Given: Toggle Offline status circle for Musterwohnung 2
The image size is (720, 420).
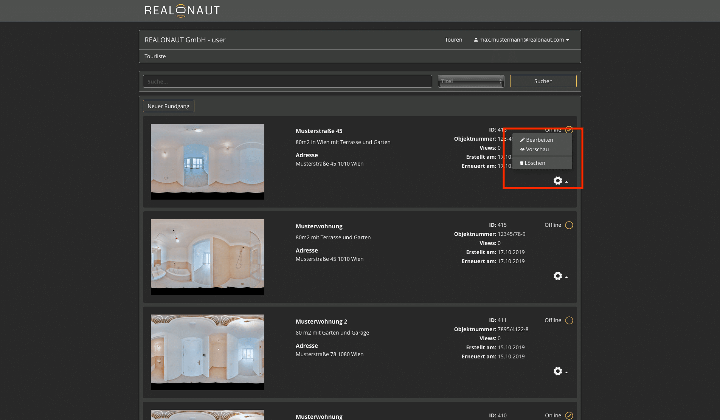Looking at the screenshot, I should point(569,321).
